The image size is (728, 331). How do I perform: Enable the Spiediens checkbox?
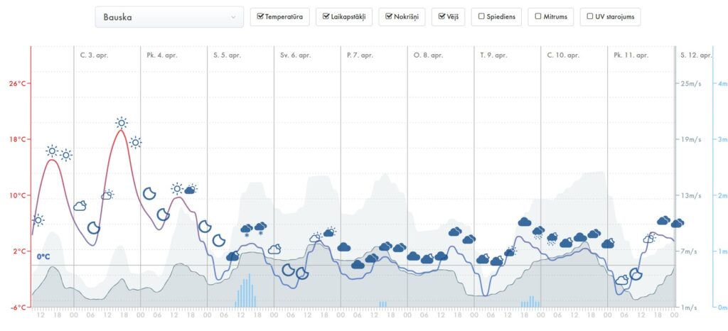(x=496, y=16)
